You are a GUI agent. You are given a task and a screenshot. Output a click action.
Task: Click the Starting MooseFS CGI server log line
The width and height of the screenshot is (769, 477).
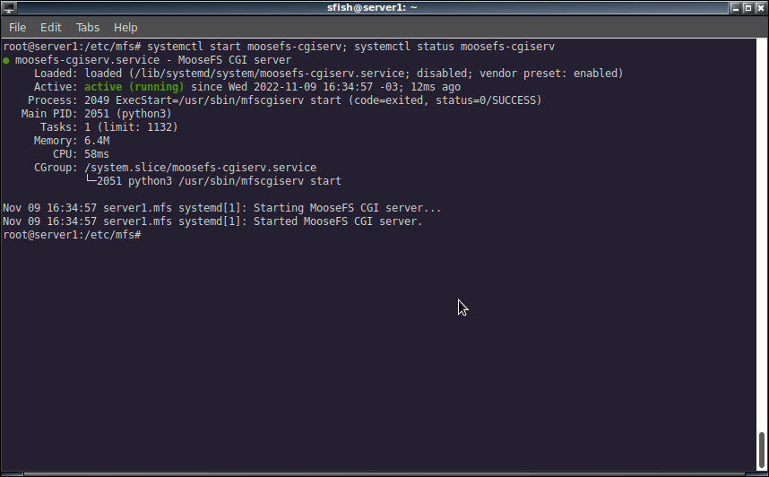(x=221, y=208)
